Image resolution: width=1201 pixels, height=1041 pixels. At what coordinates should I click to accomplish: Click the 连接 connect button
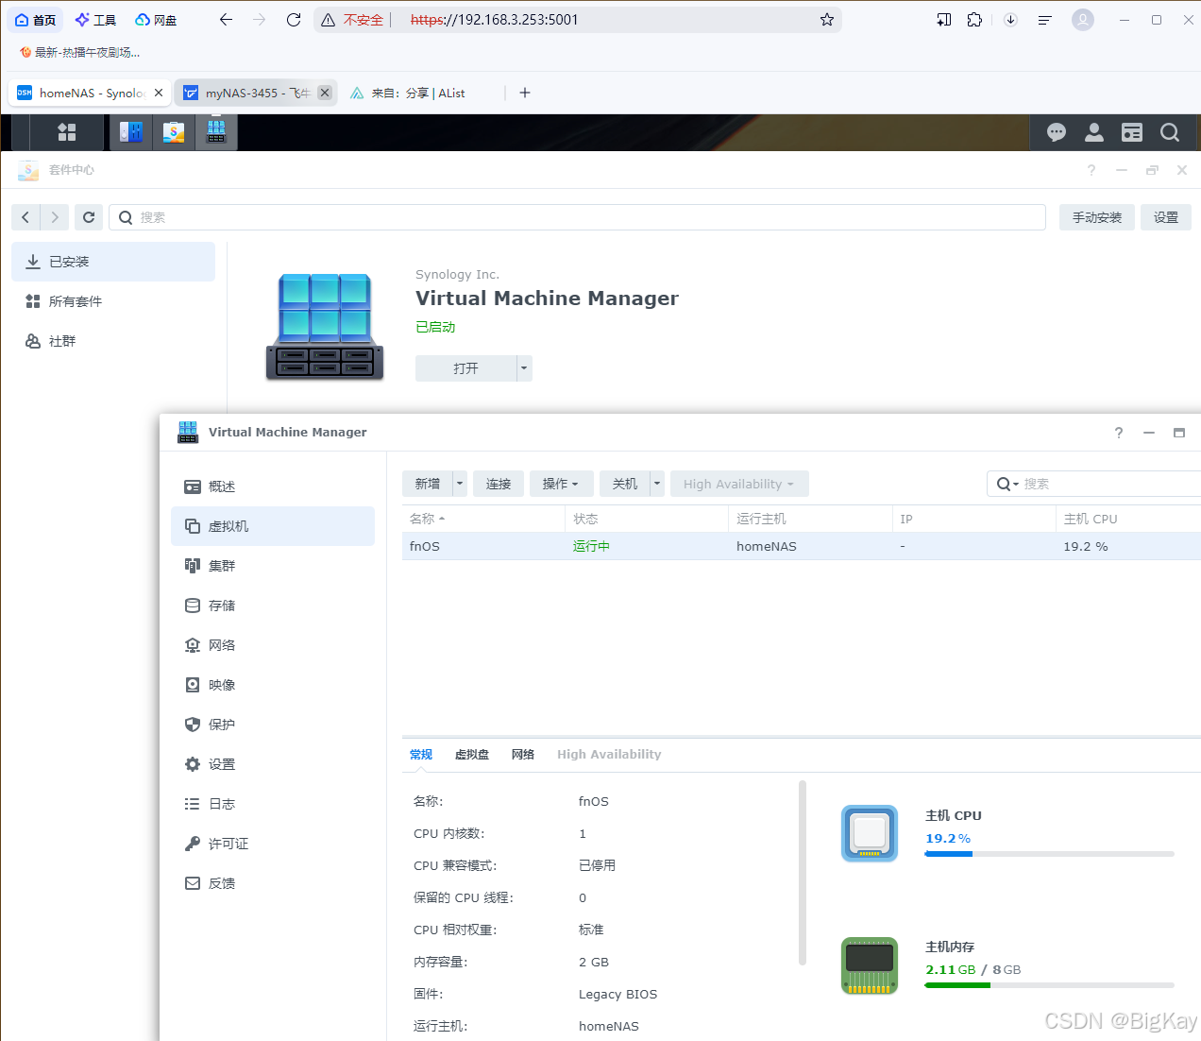pos(499,484)
